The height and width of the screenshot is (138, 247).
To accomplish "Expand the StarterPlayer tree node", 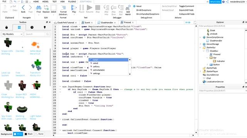I will tap(200, 71).
